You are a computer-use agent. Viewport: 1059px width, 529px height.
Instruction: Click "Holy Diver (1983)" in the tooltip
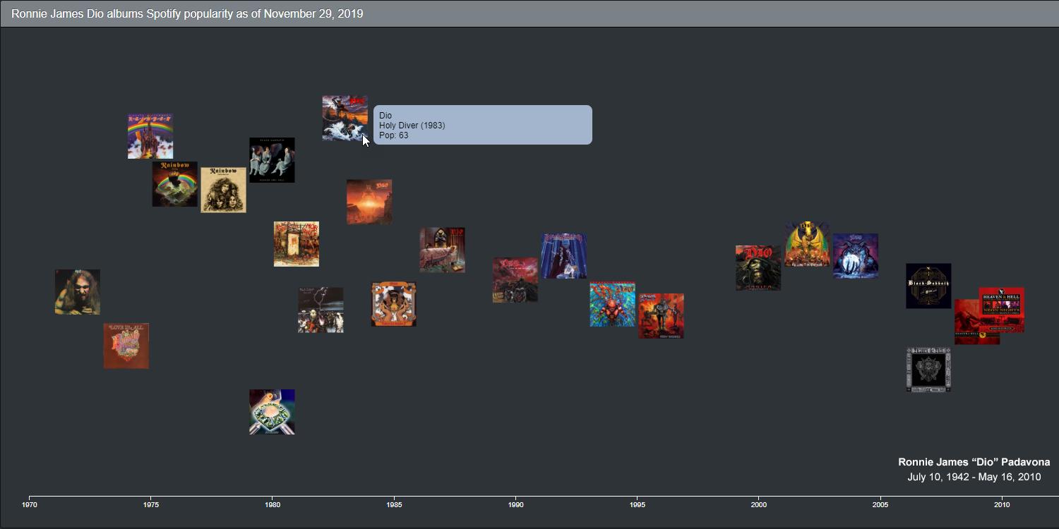point(412,126)
